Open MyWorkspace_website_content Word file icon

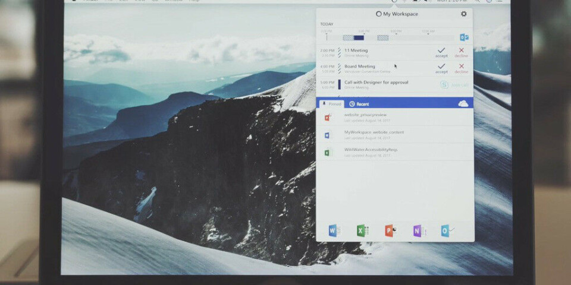(327, 135)
